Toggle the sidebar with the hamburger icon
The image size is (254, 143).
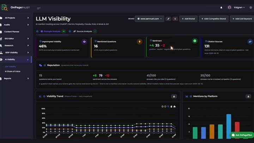point(39,8)
